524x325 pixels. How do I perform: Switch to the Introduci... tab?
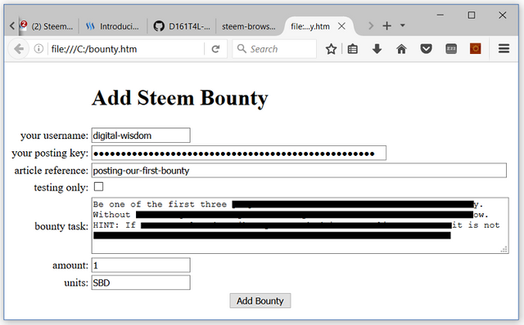pos(113,26)
